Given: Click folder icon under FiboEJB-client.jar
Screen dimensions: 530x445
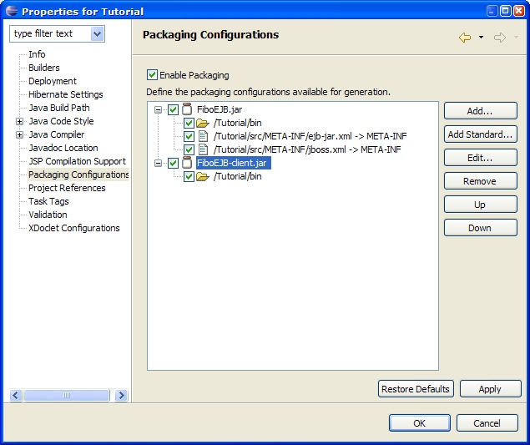Looking at the screenshot, I should [203, 176].
